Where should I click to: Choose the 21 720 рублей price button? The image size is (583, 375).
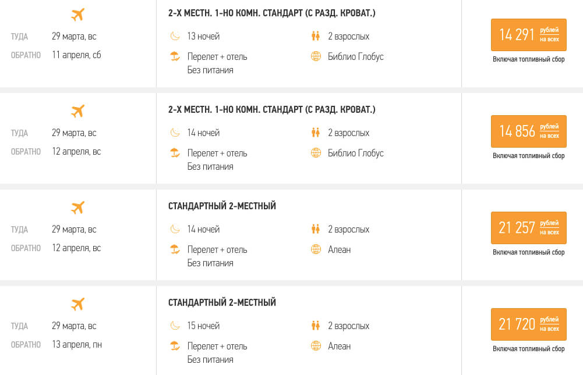528,324
